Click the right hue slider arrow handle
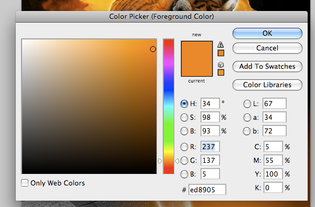315x207 pixels. tap(177, 161)
